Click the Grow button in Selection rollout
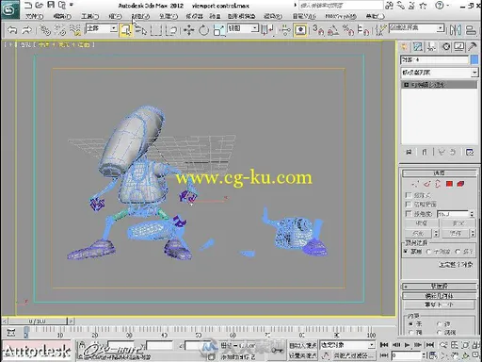Screen dimensions: 482x362 pyautogui.click(x=458, y=223)
